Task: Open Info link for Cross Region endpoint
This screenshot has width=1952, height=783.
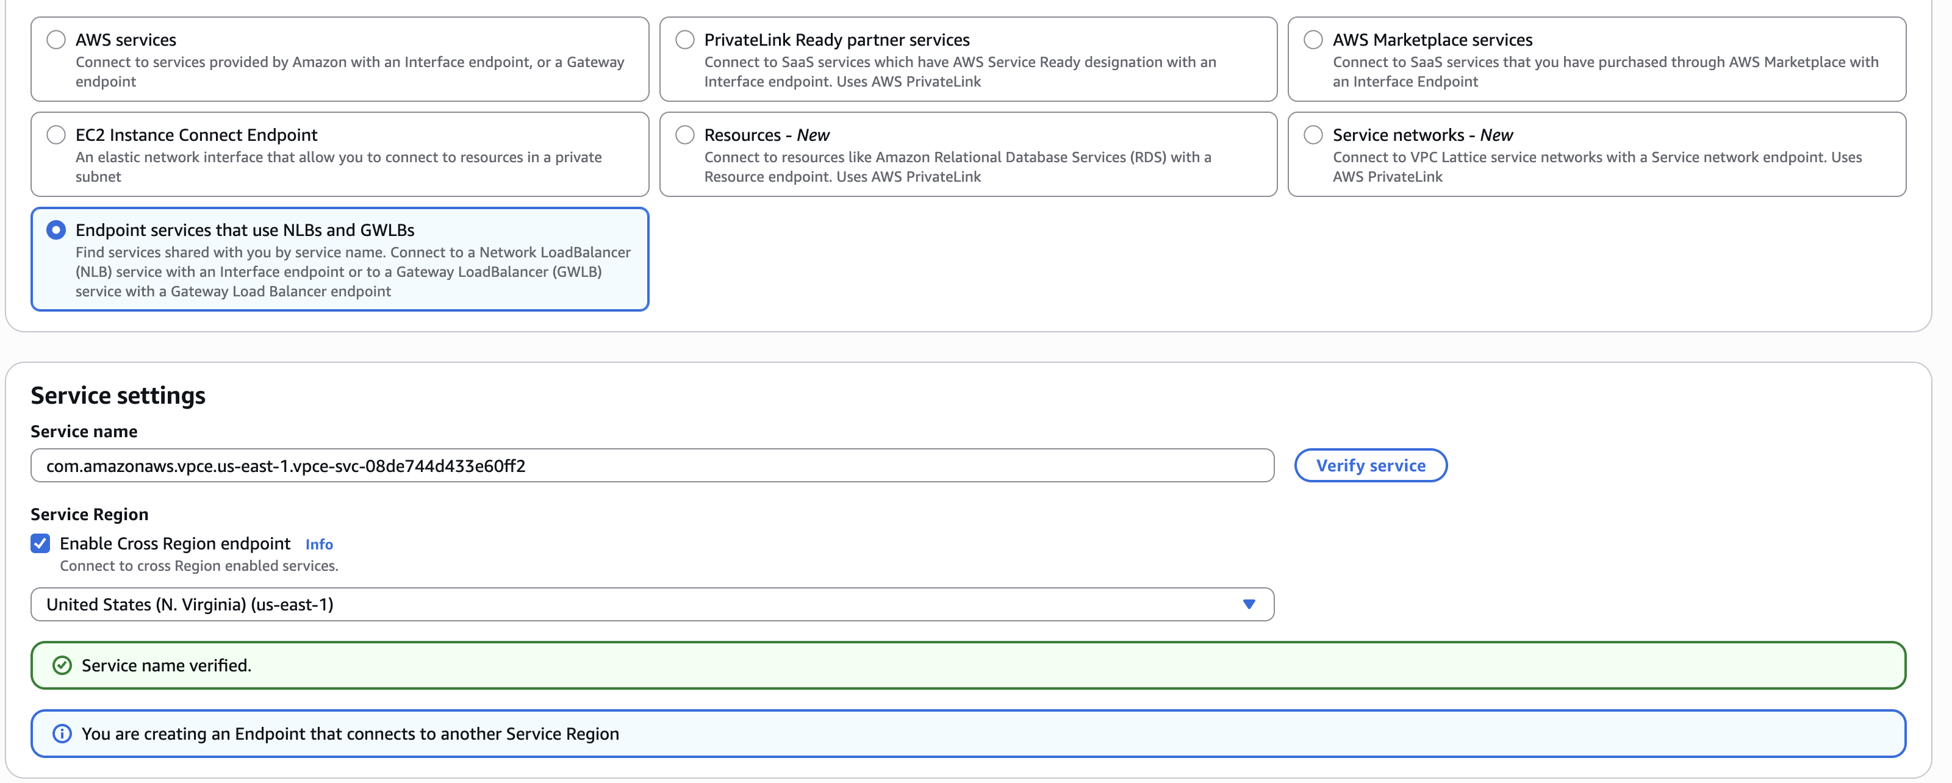Action: [318, 545]
